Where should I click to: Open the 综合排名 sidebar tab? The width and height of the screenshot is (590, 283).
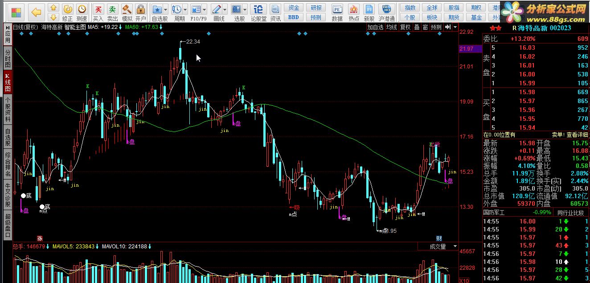click(8, 164)
